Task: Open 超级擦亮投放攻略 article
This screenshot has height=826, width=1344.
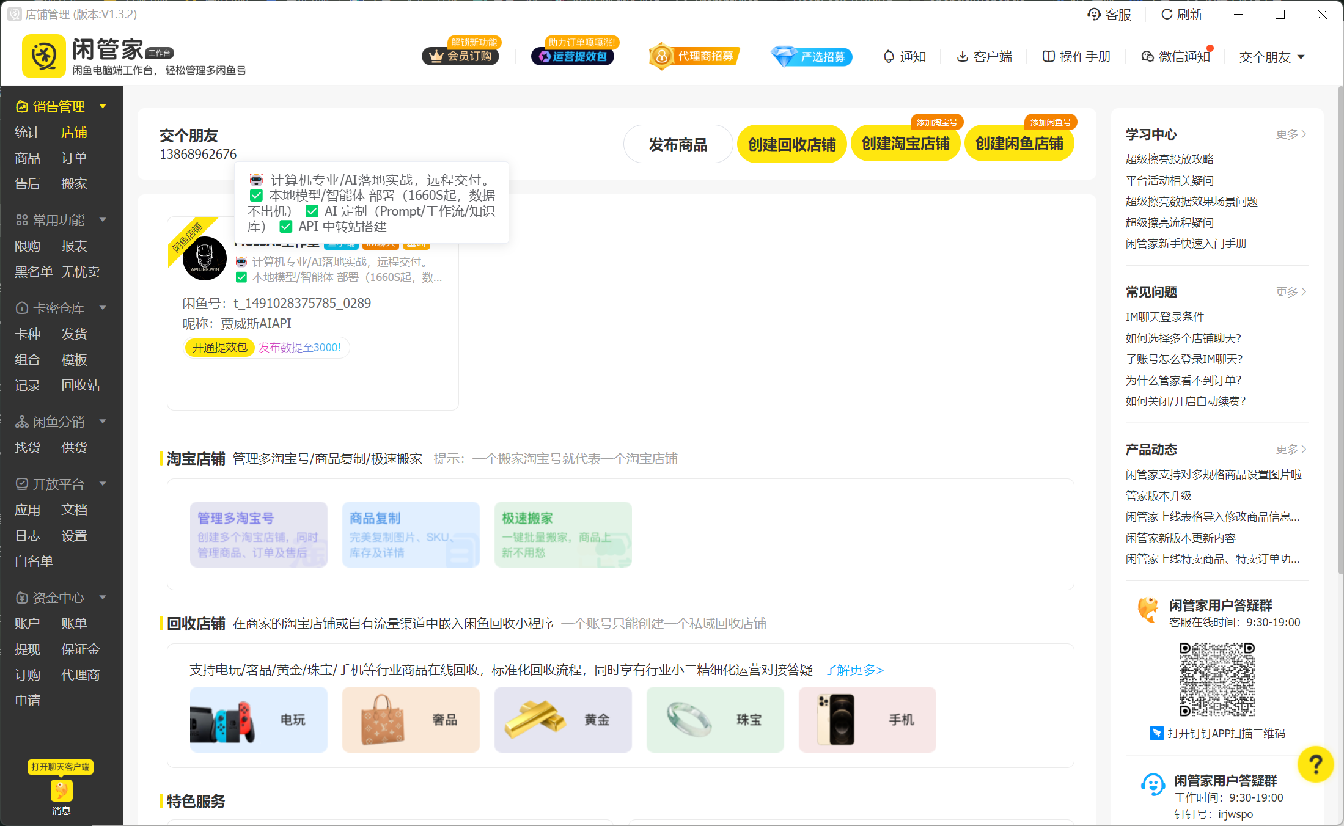Action: point(1169,159)
